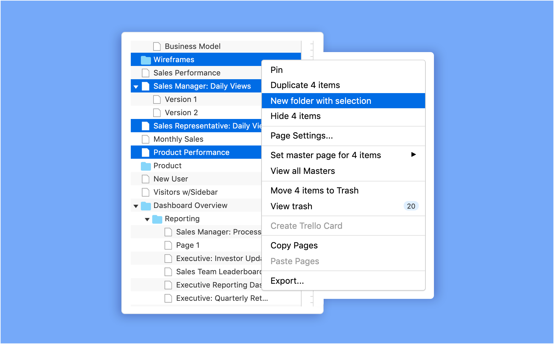Click the Executive: Investor Update page icon
The image size is (554, 344).
pos(168,258)
